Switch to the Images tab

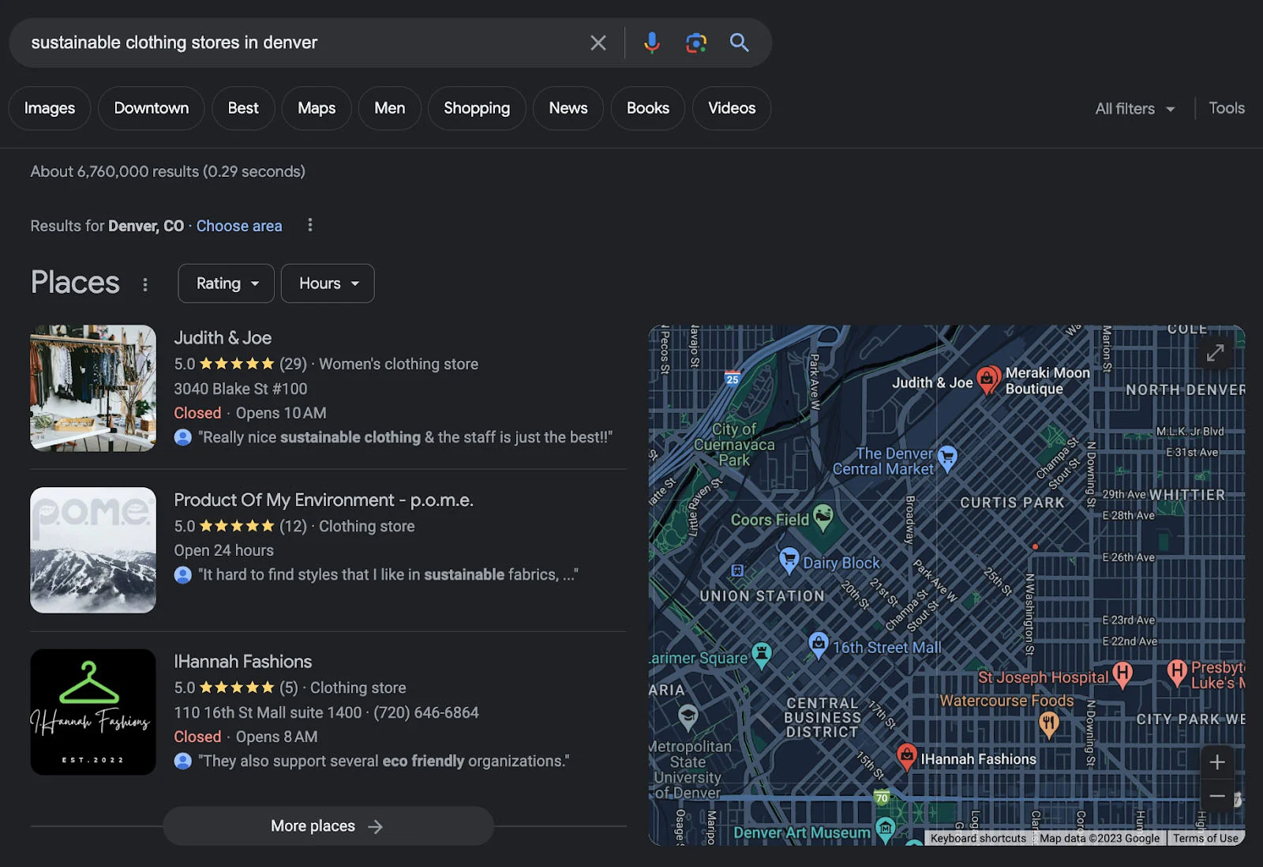coord(50,108)
